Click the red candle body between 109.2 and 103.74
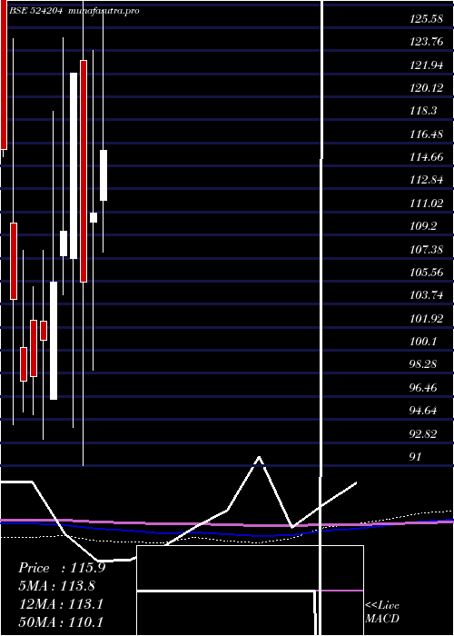 14,262
